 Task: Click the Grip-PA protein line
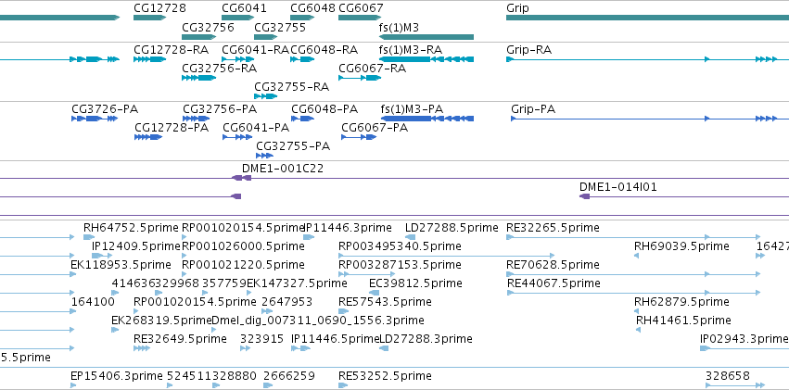(x=650, y=119)
